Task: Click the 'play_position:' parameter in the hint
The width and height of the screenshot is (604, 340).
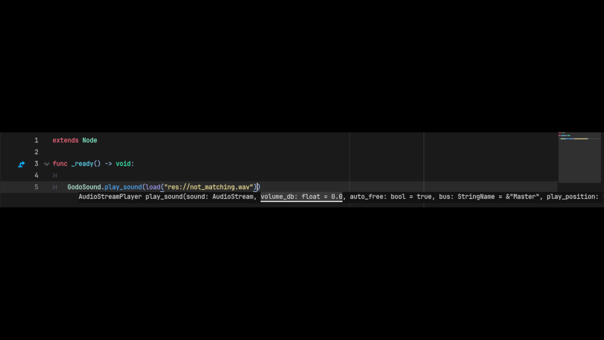Action: [x=572, y=197]
